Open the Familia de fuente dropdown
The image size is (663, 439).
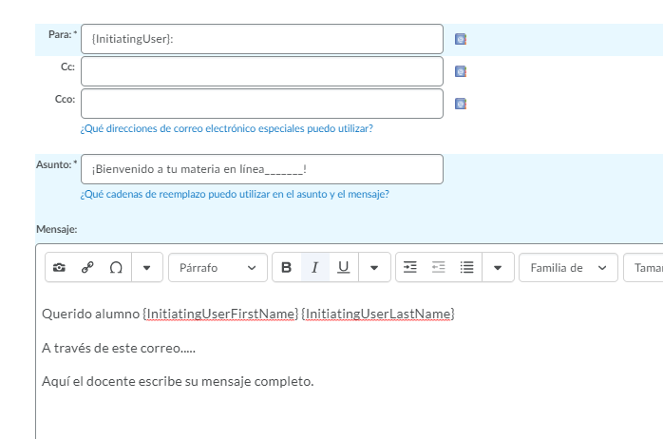pyautogui.click(x=568, y=268)
